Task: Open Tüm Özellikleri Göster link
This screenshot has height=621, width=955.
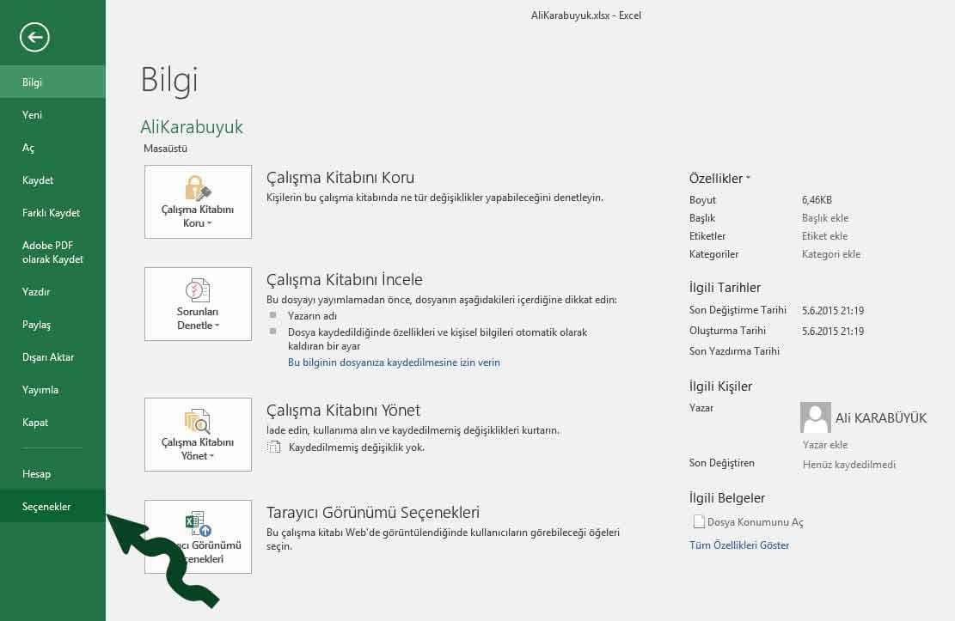Action: coord(738,545)
